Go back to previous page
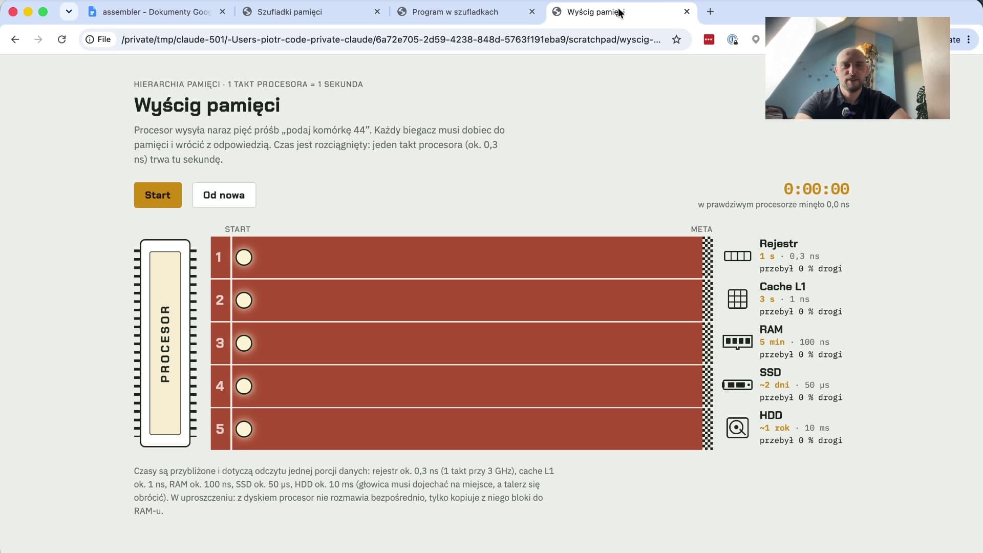The height and width of the screenshot is (553, 983). pos(15,39)
